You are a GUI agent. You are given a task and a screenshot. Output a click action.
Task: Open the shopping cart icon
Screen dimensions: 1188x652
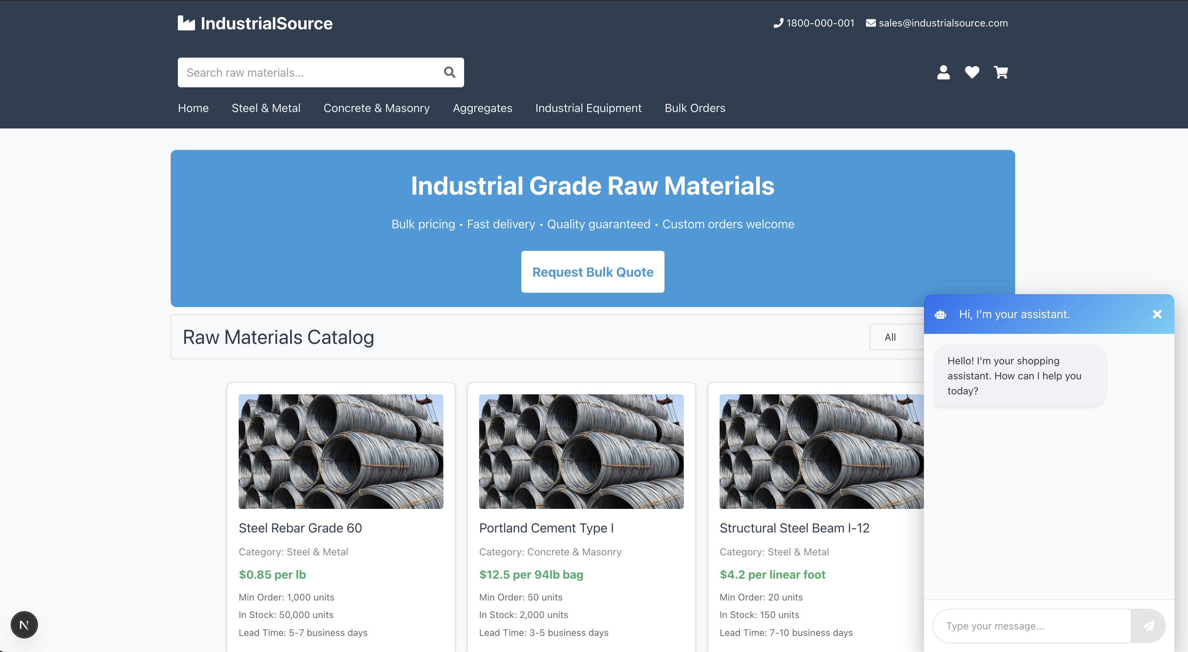point(1001,72)
